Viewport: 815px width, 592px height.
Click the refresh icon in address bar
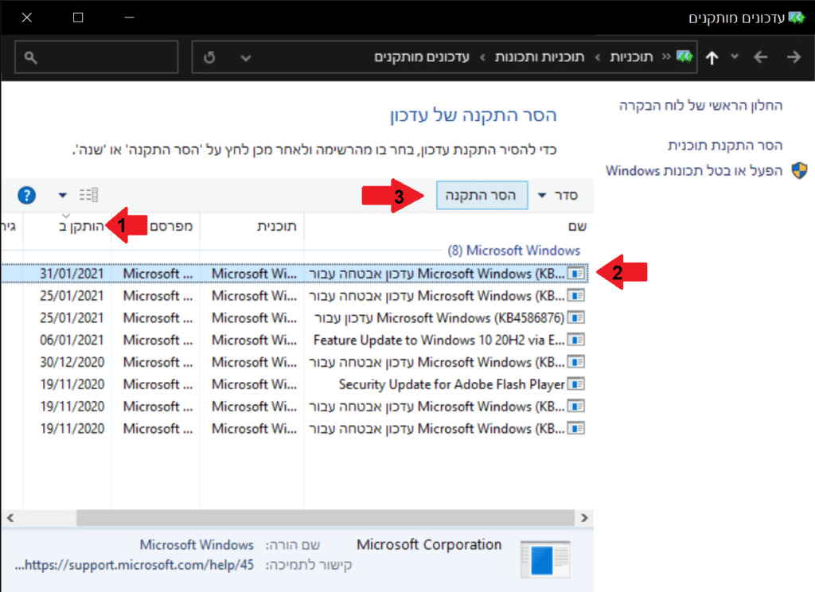tap(210, 57)
